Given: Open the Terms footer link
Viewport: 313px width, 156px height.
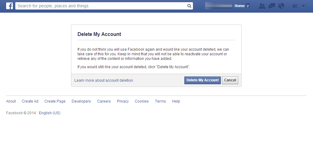Looking at the screenshot, I should 160,101.
